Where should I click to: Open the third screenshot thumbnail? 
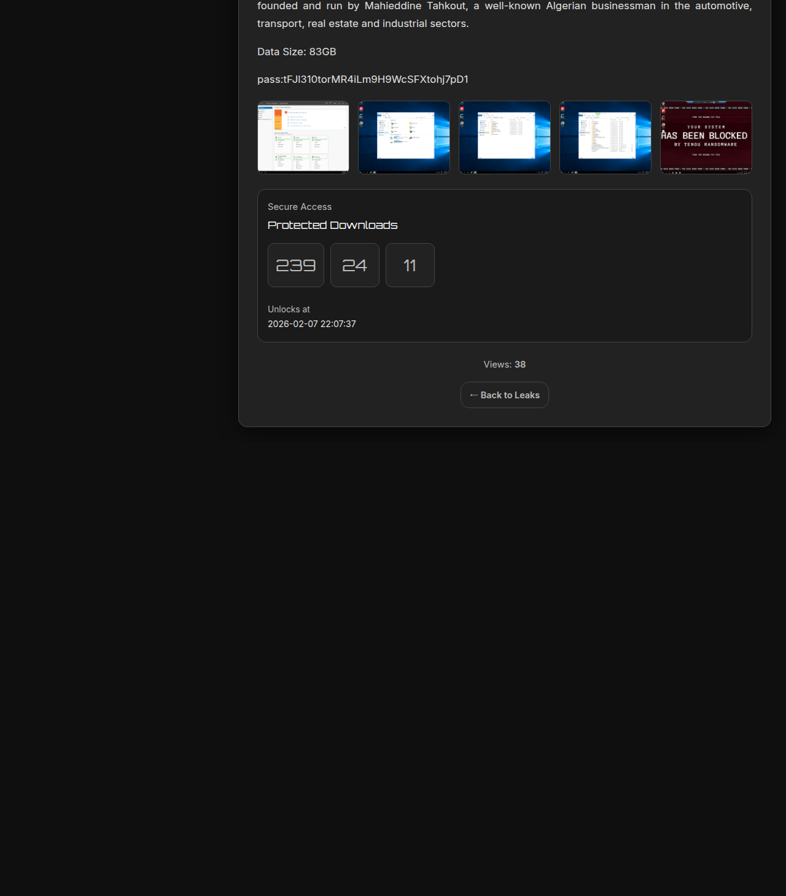coord(505,137)
